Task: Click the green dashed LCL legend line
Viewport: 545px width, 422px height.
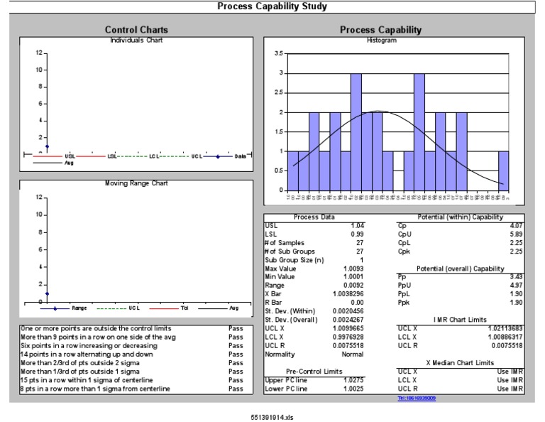Action: tap(133, 156)
